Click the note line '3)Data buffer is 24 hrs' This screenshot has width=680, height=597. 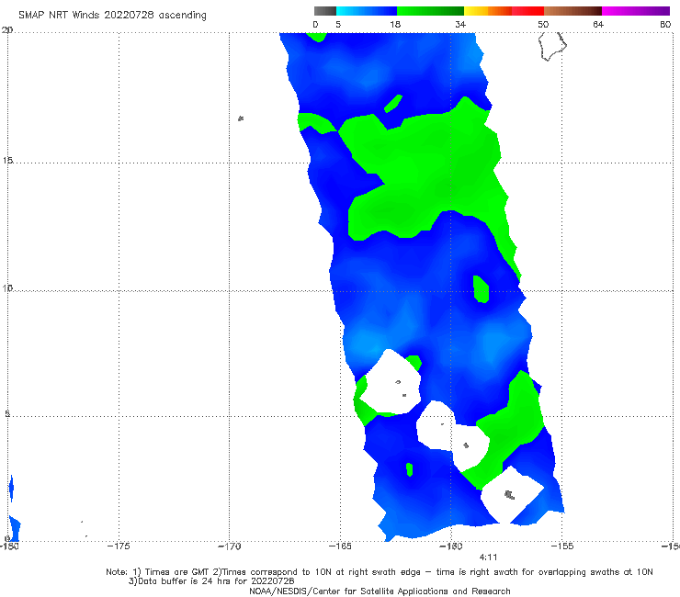tap(211, 581)
